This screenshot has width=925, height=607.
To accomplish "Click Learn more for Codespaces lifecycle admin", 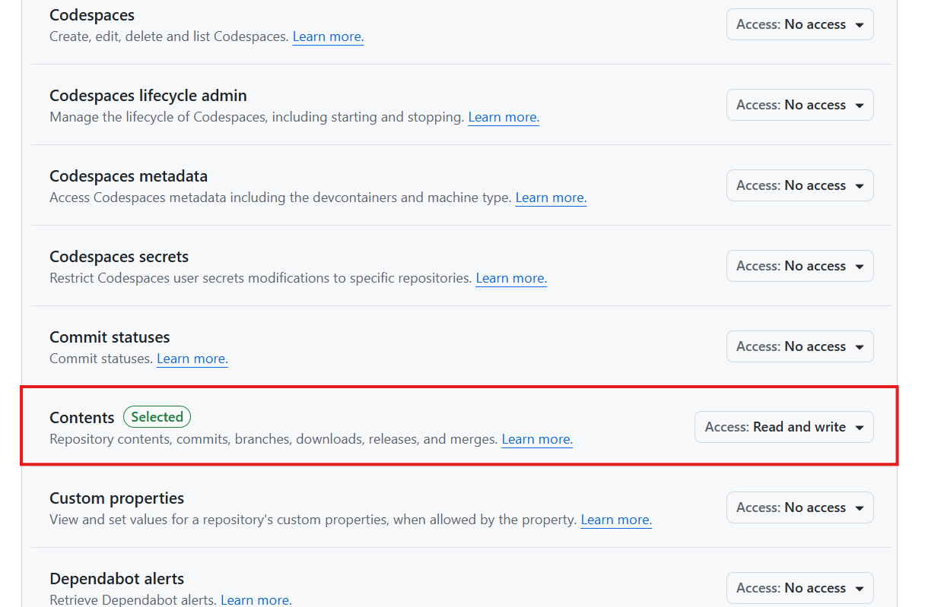I will coord(504,117).
